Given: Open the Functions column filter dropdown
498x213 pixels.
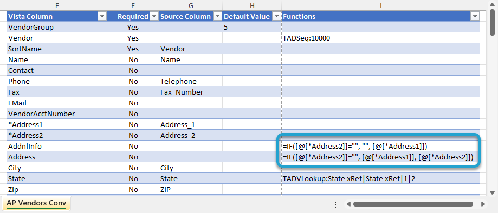Looking at the screenshot, I should 475,16.
